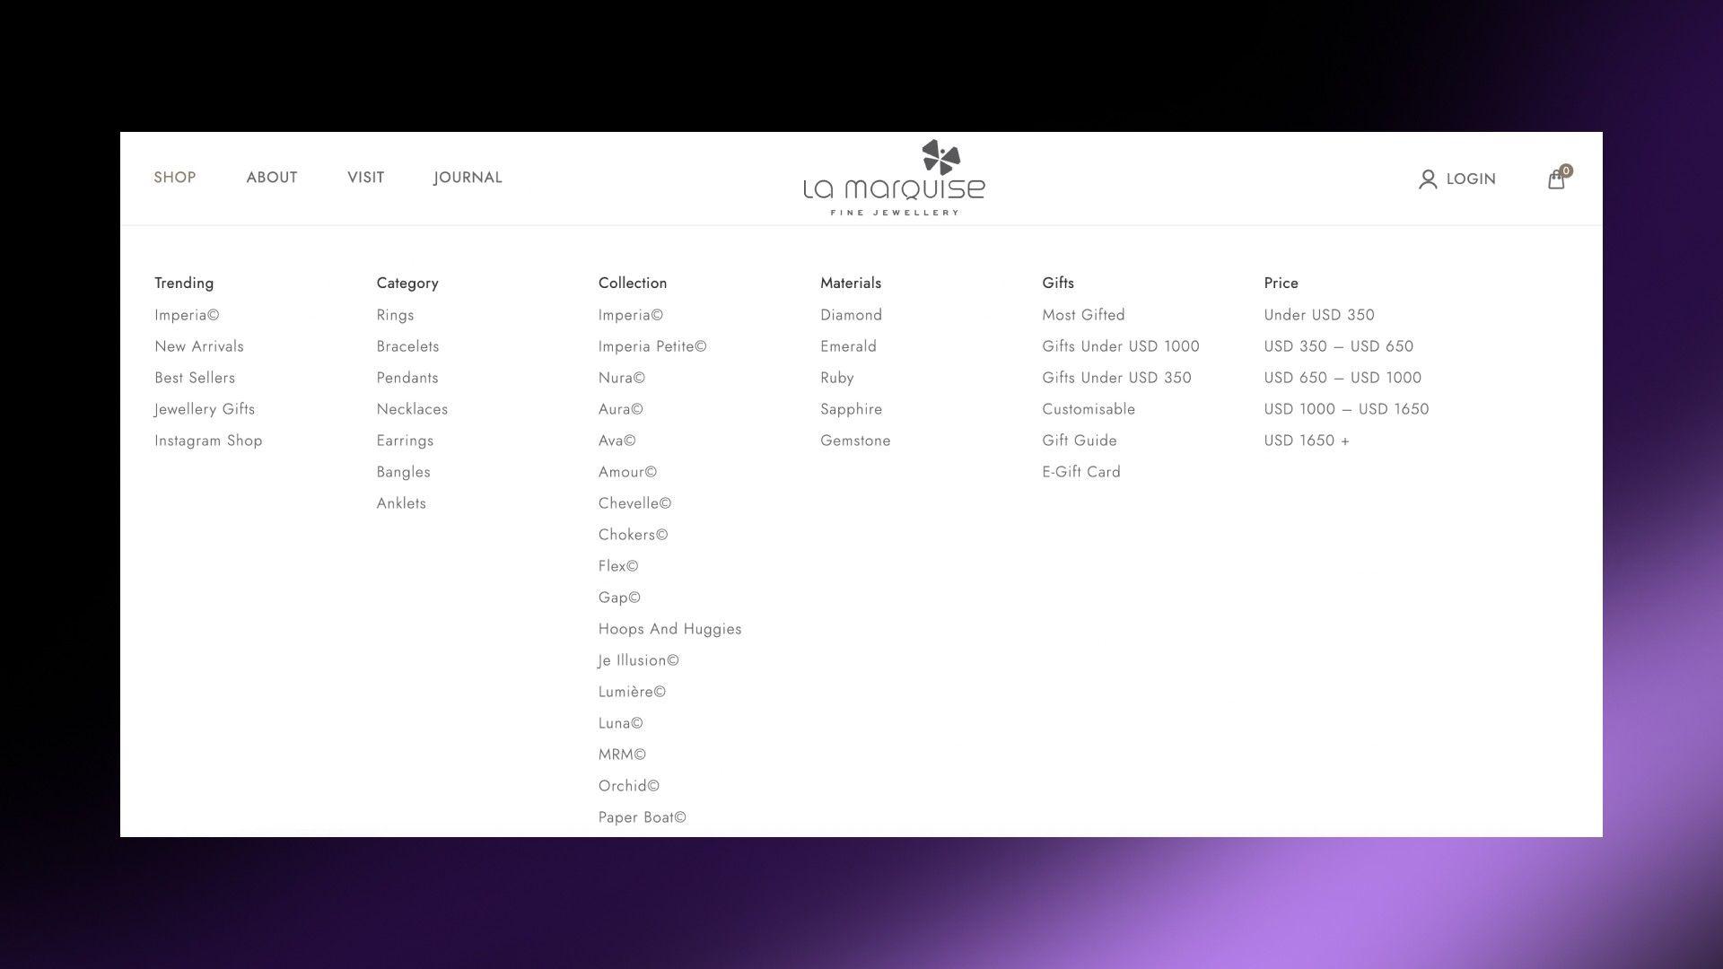Open the Paper Boat© collection
Image resolution: width=1723 pixels, height=969 pixels.
(x=642, y=817)
